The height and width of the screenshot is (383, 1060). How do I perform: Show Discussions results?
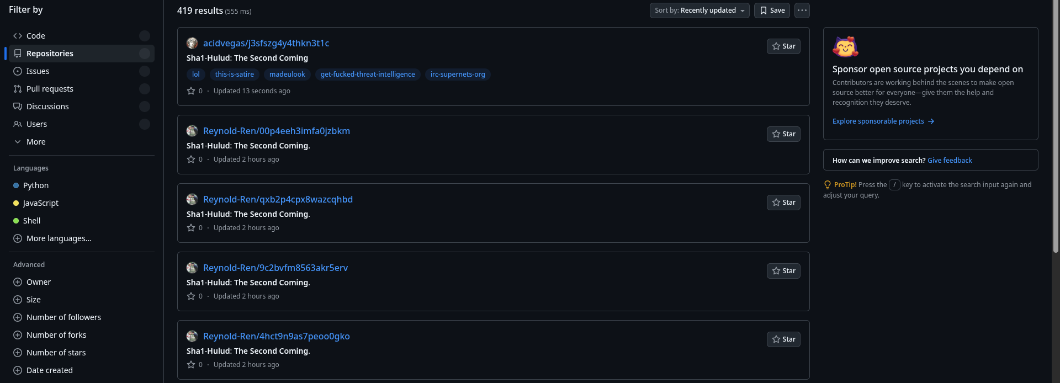[82, 107]
